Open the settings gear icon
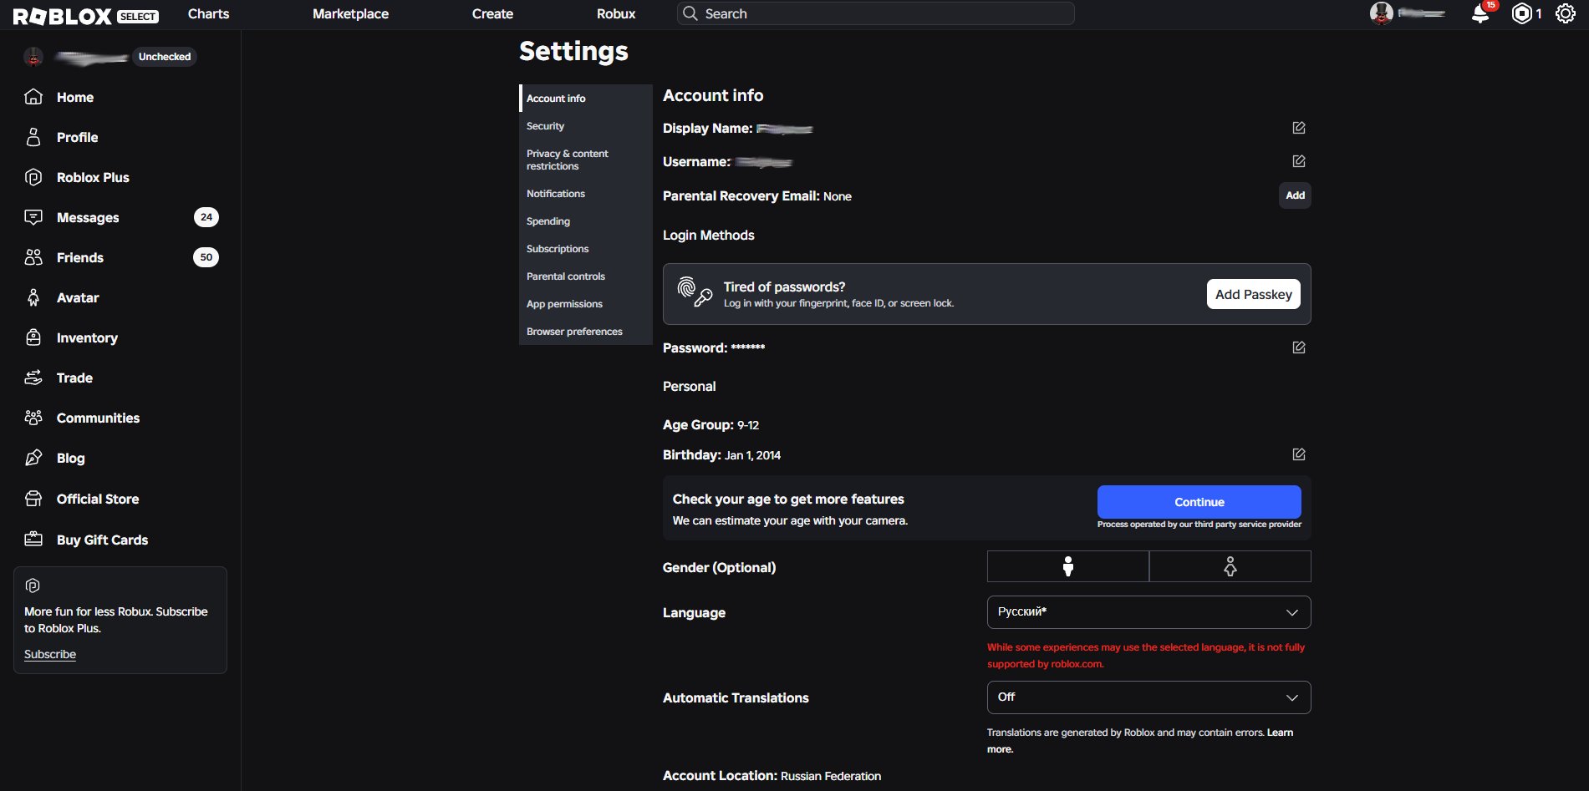 coord(1565,13)
